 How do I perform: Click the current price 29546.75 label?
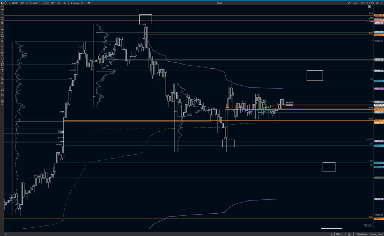(x=379, y=104)
